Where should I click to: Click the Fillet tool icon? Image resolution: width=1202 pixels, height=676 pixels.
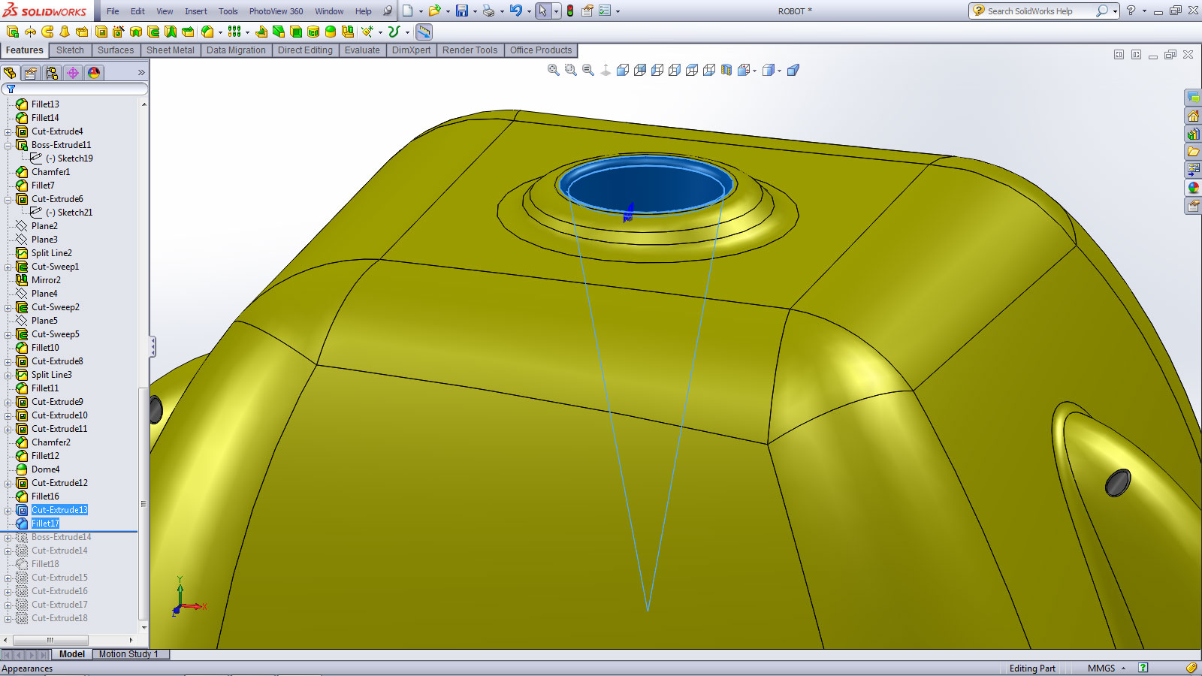207,32
